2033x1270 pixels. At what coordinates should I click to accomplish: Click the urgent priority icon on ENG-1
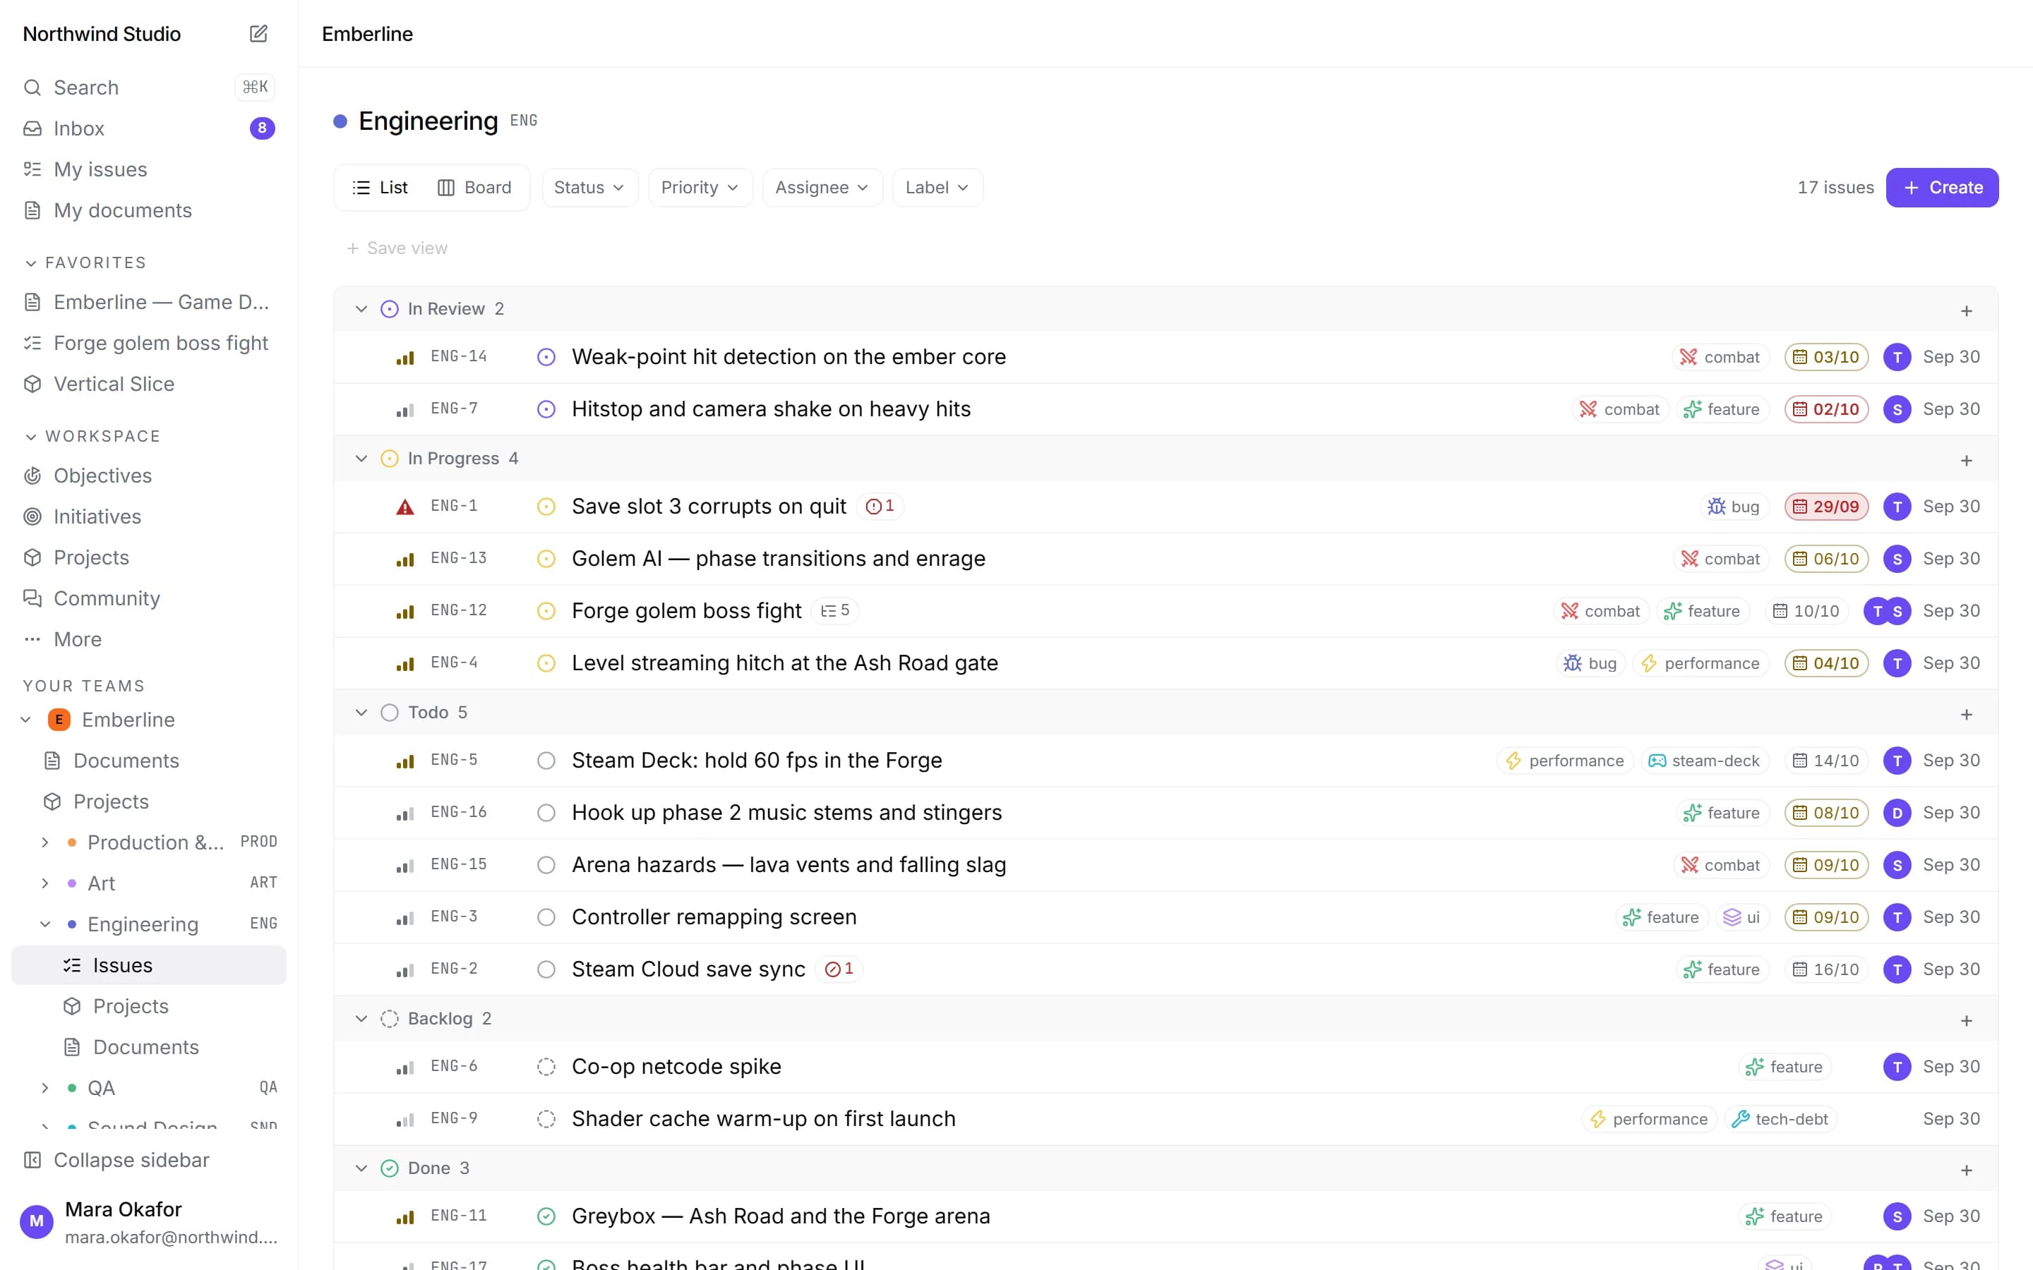point(405,507)
